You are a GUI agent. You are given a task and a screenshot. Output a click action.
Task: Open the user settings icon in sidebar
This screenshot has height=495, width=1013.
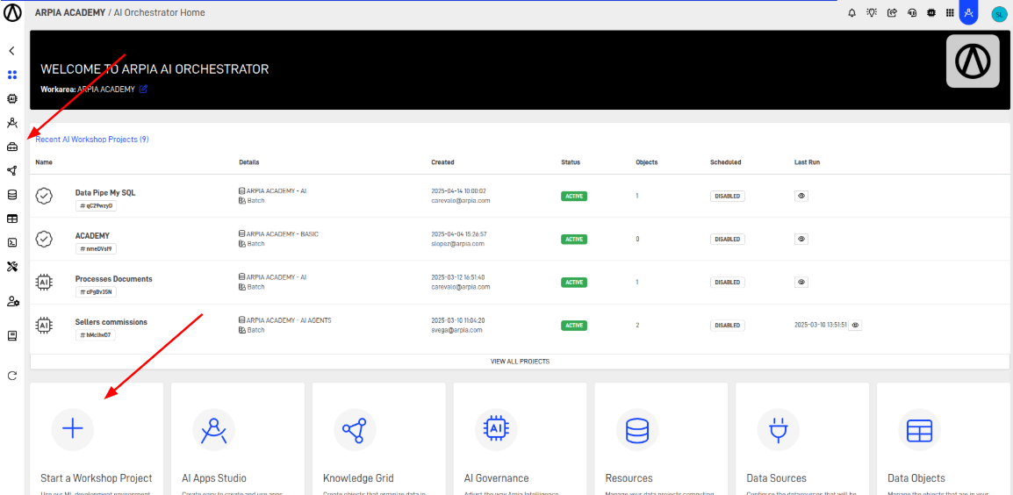point(13,301)
